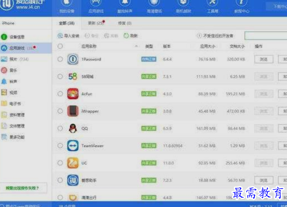Screen dimensions: 287x207
Task: Click the TeamViewer app icon
Action: [73, 145]
